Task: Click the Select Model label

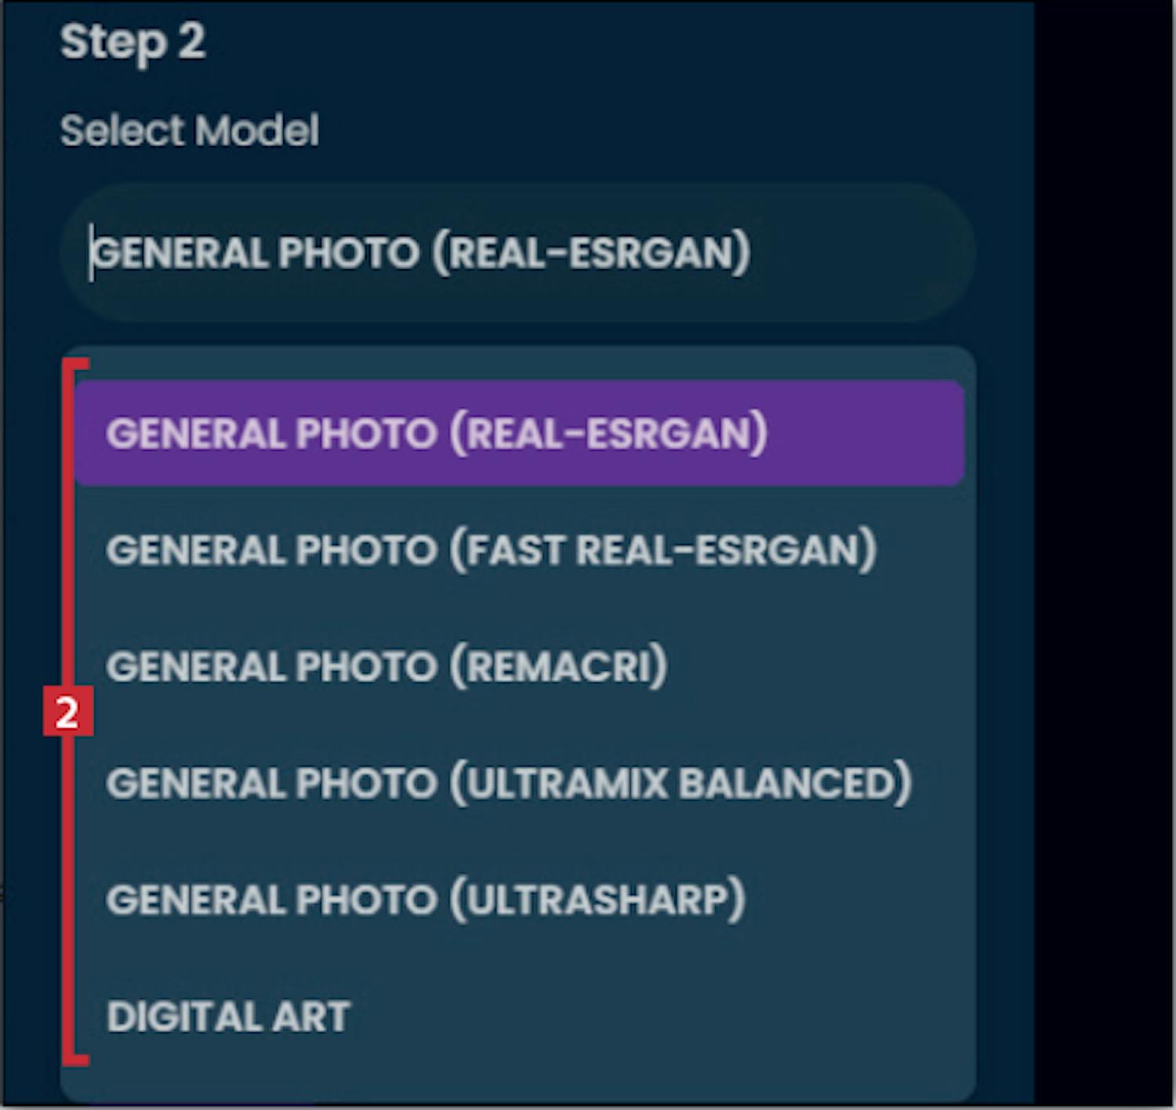Action: point(190,130)
